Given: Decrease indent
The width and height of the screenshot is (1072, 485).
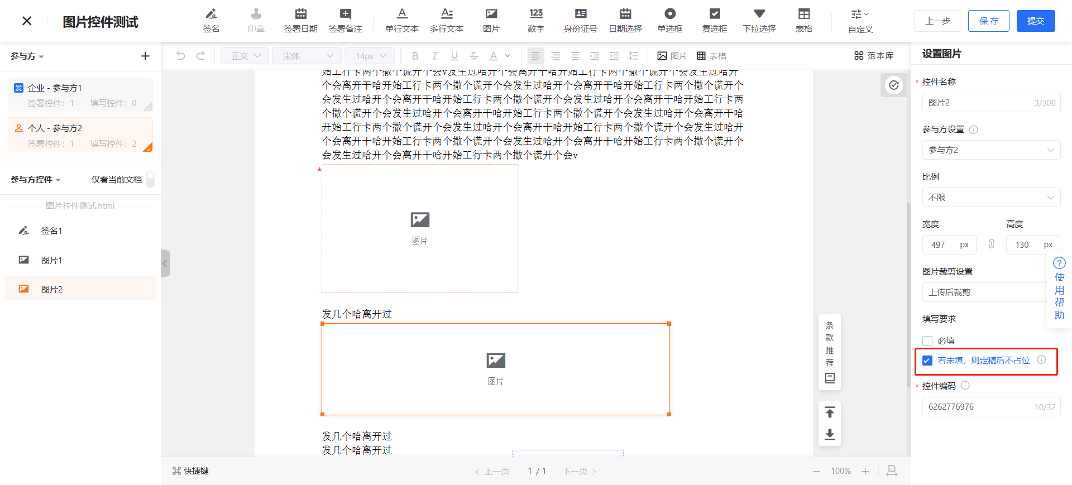Looking at the screenshot, I should tap(614, 56).
